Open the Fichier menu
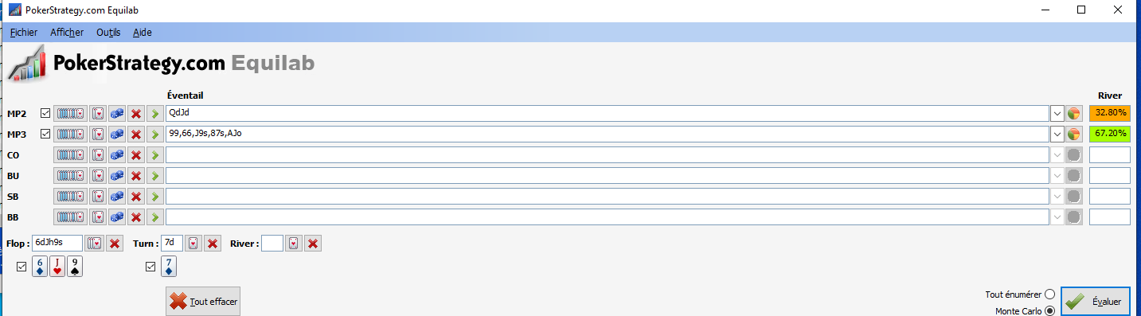The width and height of the screenshot is (1141, 316). tap(24, 33)
